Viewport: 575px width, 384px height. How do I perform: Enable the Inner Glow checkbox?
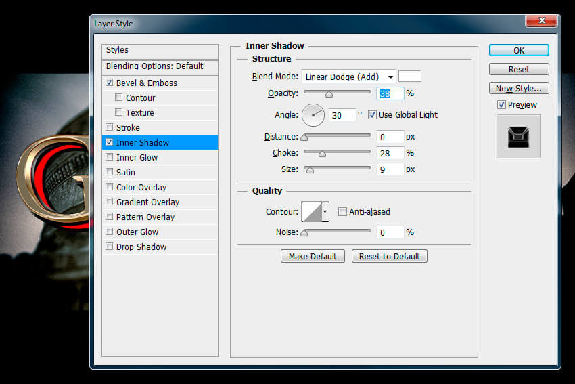click(110, 157)
